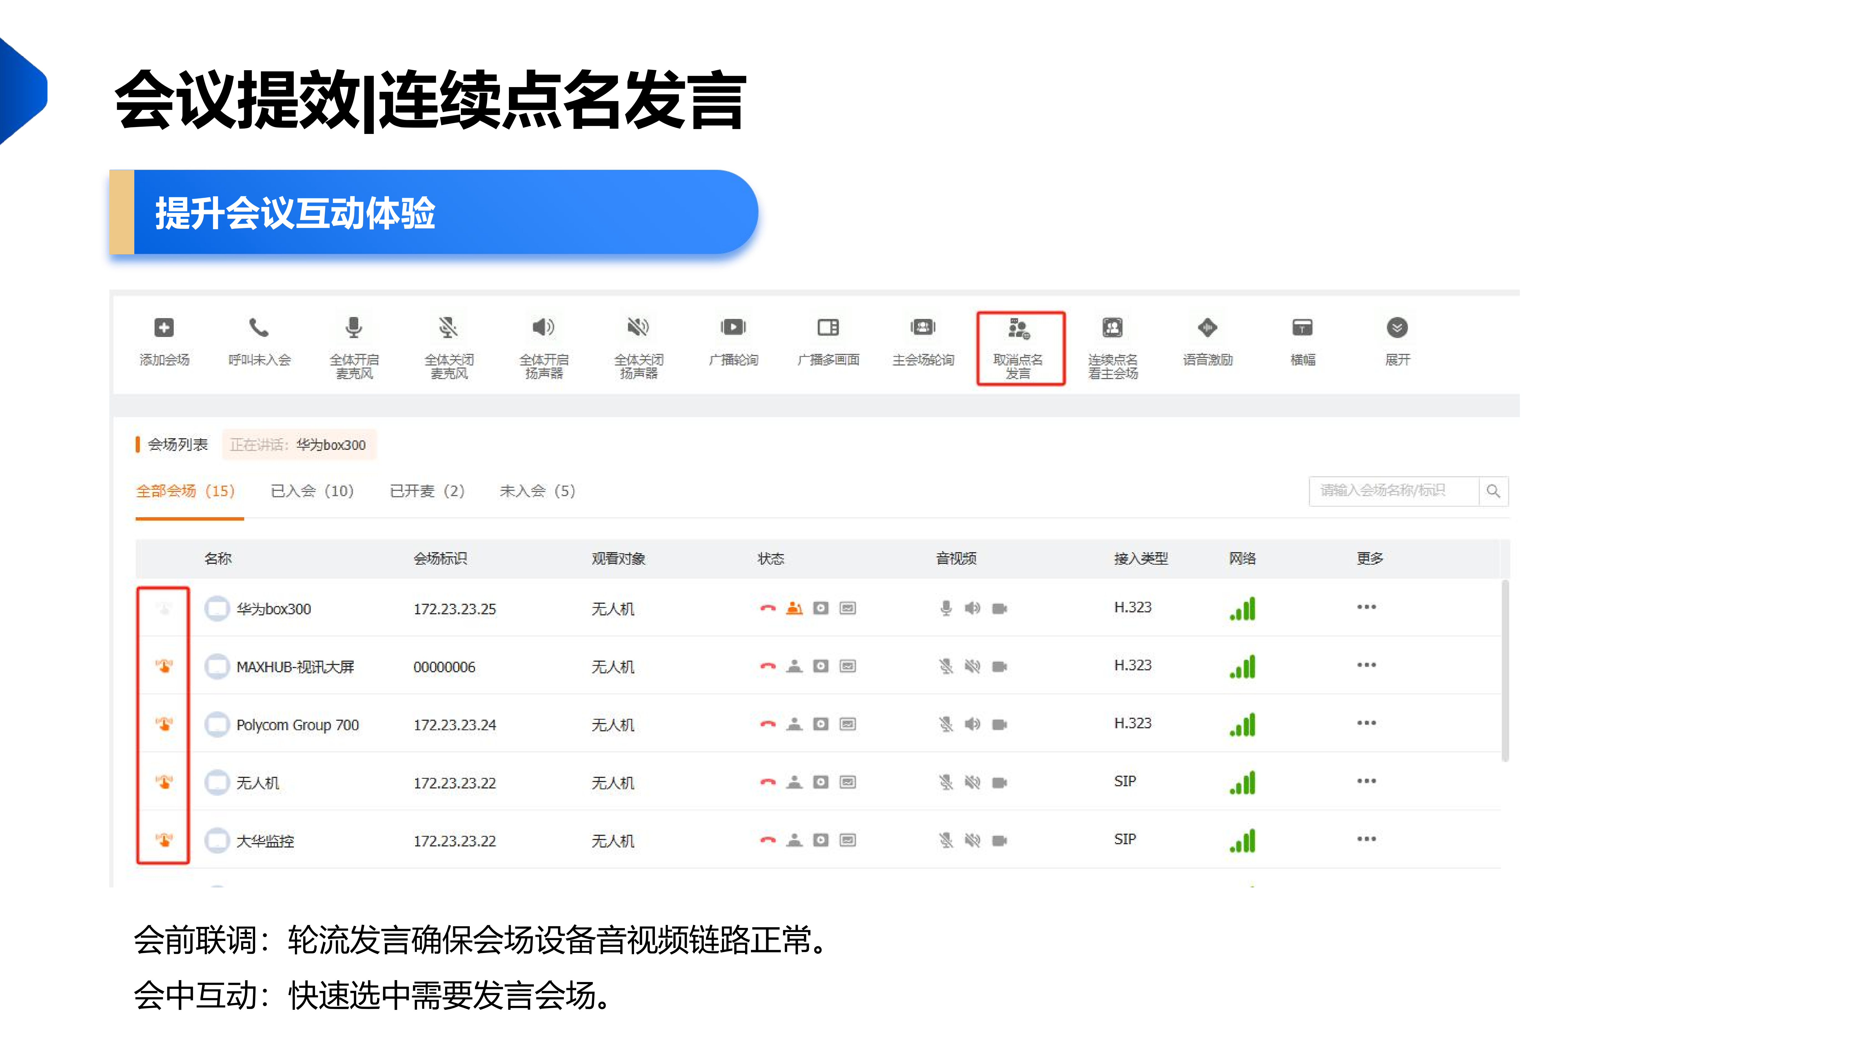
Task: Open more options for 大华监控
Action: click(1366, 839)
